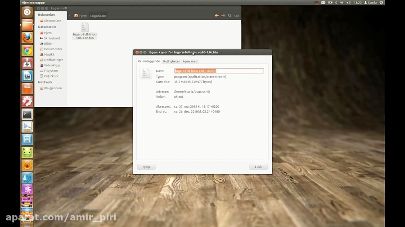The image size is (405, 227).
Task: Open the Sturla user menu
Action: (x=370, y=3)
